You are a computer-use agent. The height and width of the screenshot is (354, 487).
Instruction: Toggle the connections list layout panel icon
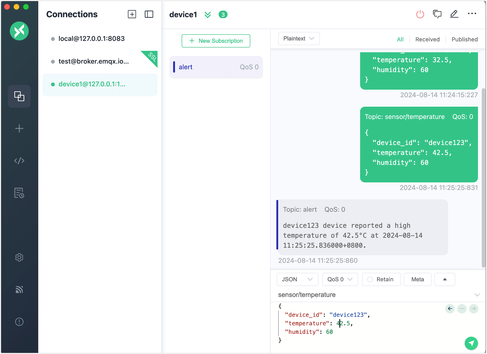[x=149, y=14]
